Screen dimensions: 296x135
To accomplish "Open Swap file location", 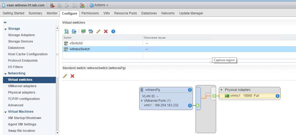I will pyautogui.click(x=22, y=131).
